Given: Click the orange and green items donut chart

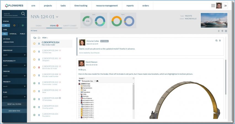Looking at the screenshot, I should tap(117, 21).
